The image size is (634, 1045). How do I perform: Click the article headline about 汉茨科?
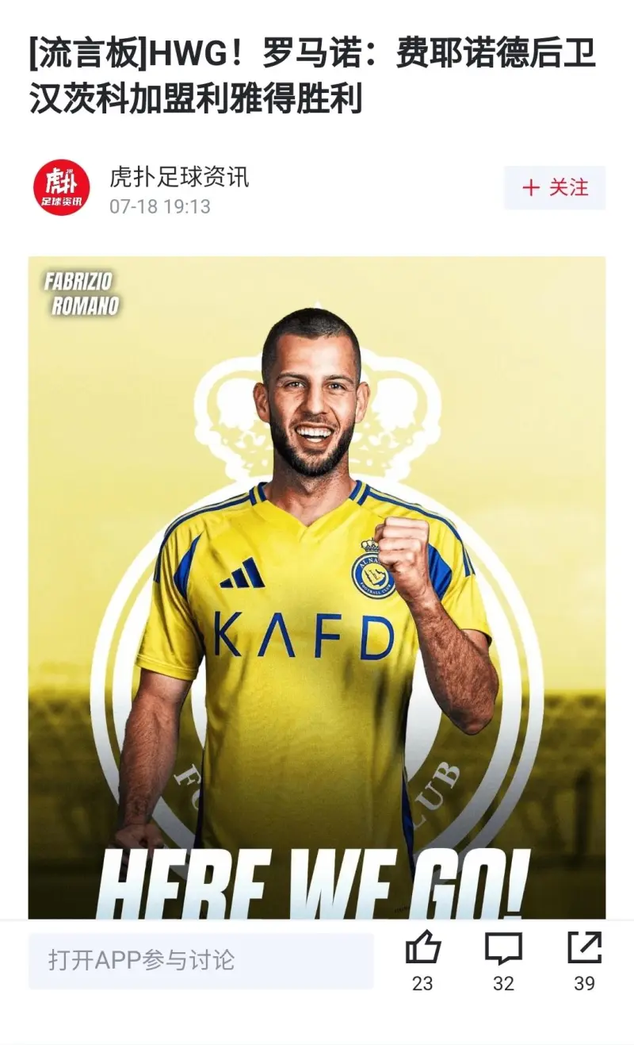coord(313,77)
